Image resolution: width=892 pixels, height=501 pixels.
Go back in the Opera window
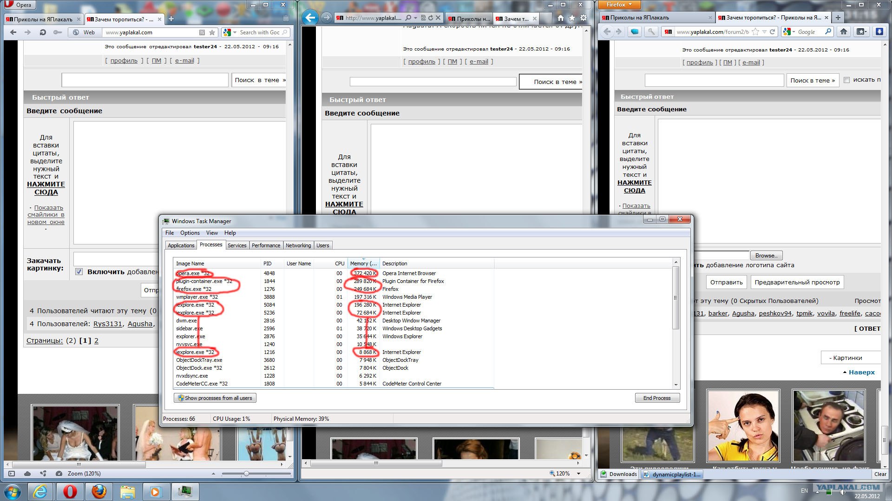pos(13,32)
